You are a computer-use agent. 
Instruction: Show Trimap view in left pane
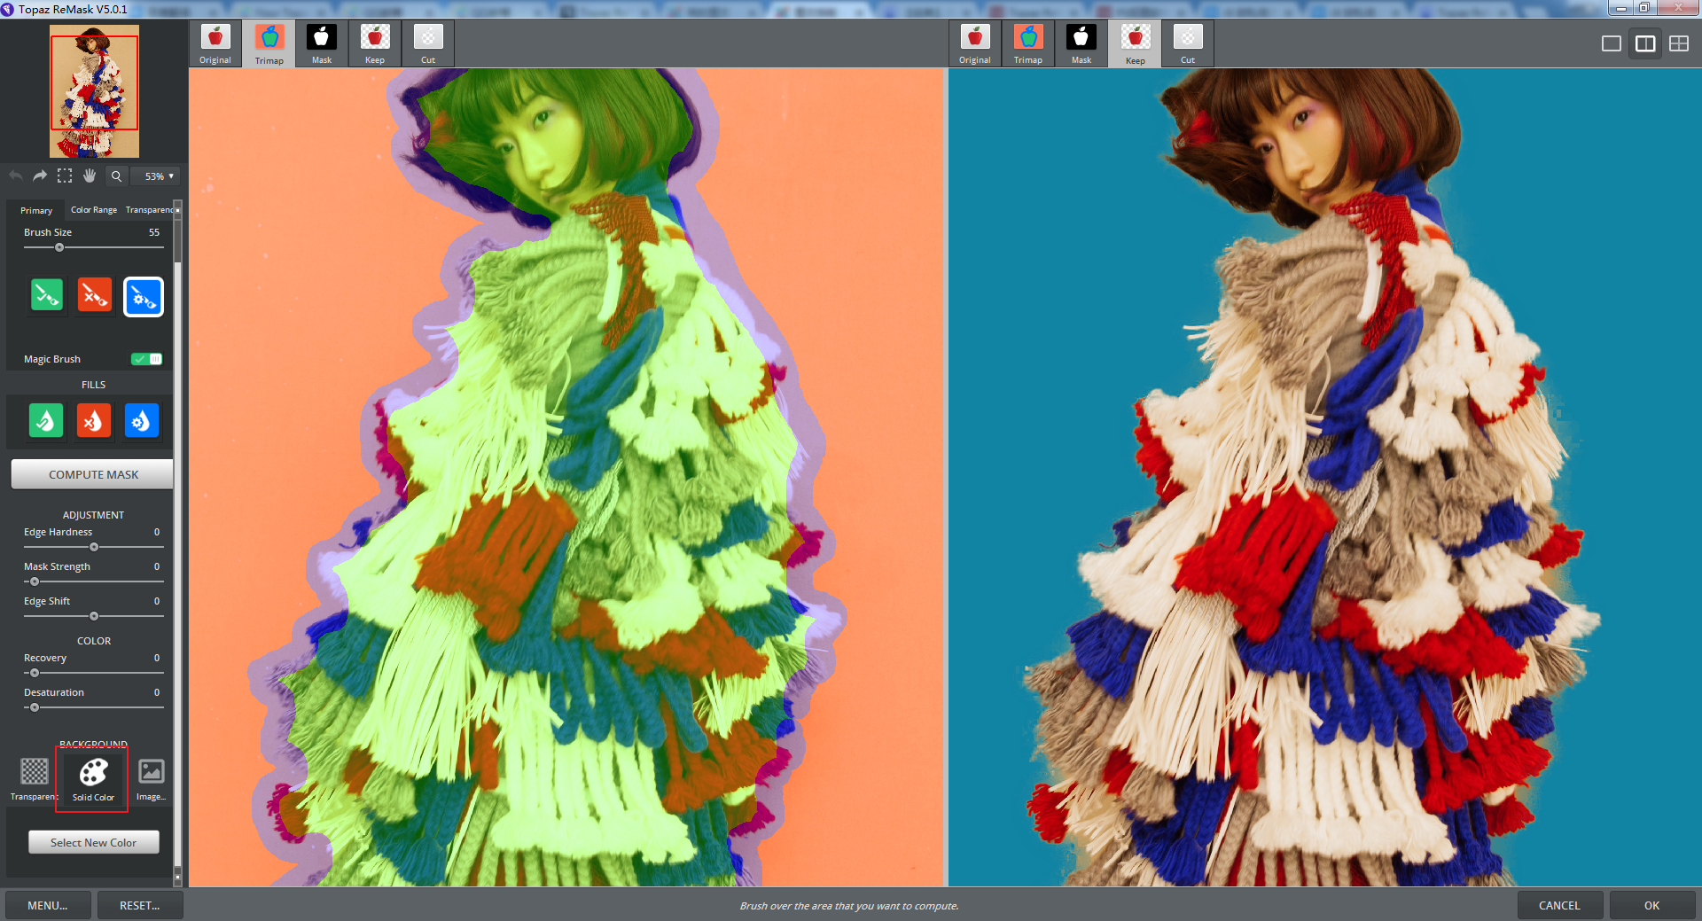pos(269,43)
